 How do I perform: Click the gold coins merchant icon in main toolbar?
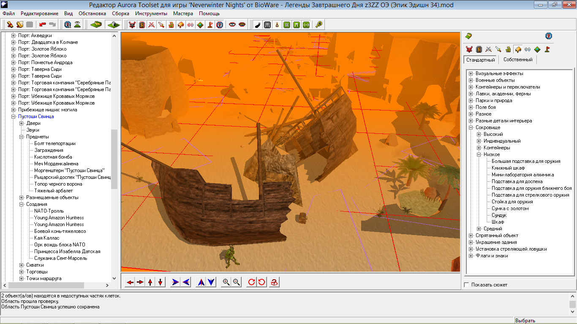point(171,25)
